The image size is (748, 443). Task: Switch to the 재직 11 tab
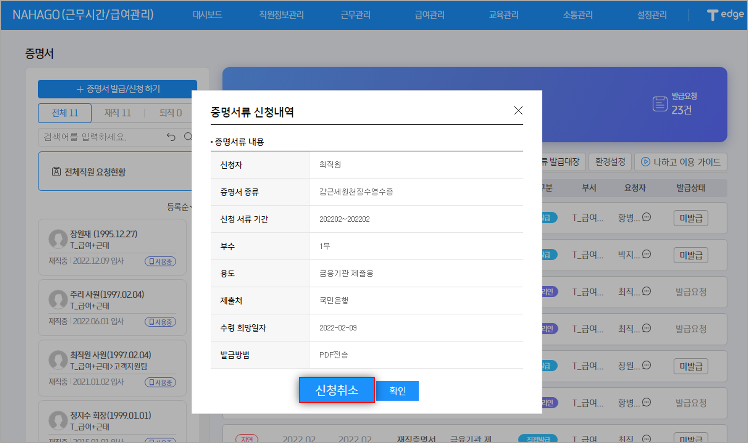(x=118, y=113)
